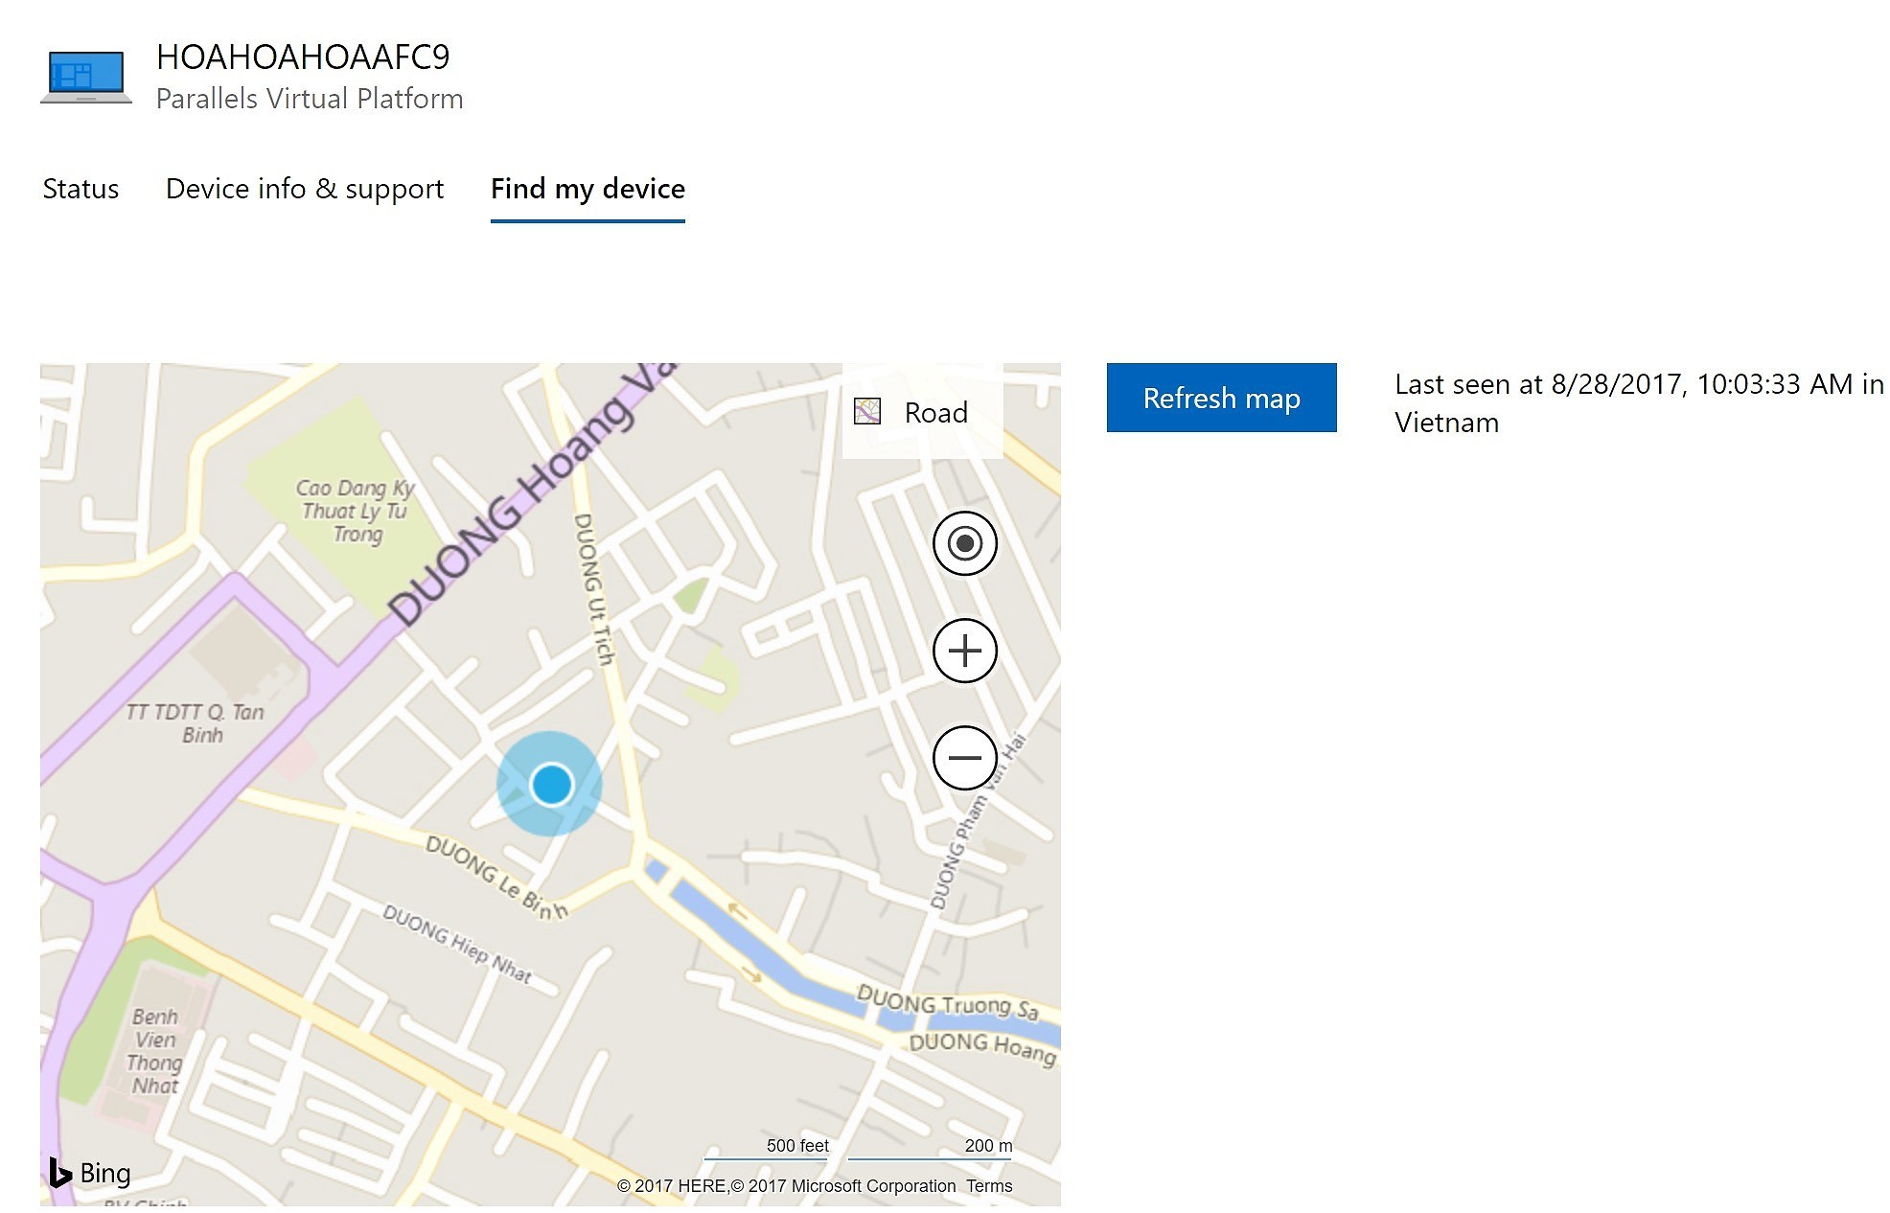Click the zoom out minus icon
This screenshot has width=1890, height=1213.
[964, 757]
